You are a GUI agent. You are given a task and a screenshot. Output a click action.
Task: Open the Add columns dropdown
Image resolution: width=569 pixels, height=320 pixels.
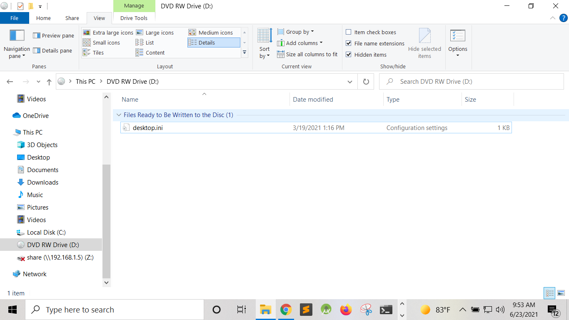point(300,43)
